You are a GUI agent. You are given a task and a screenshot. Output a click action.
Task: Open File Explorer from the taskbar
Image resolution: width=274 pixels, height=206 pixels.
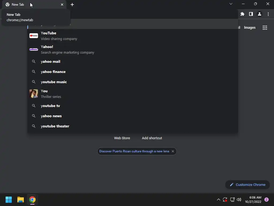(x=20, y=200)
